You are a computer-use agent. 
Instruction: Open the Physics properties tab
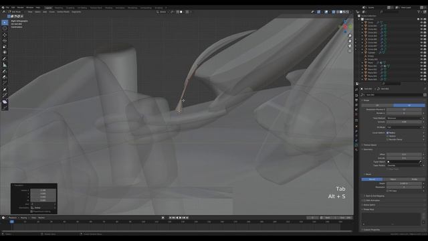point(356,136)
